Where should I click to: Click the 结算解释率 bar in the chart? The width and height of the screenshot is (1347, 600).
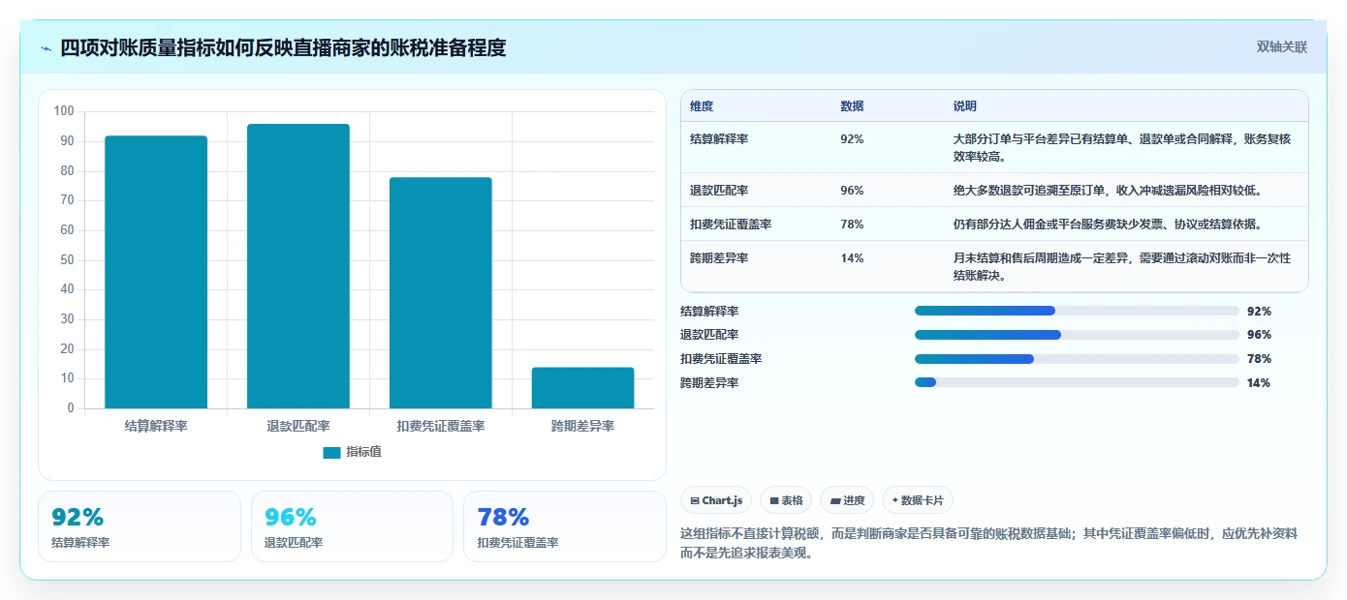point(156,272)
